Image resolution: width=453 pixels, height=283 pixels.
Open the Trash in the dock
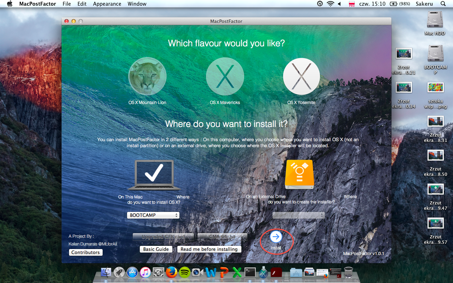point(348,272)
